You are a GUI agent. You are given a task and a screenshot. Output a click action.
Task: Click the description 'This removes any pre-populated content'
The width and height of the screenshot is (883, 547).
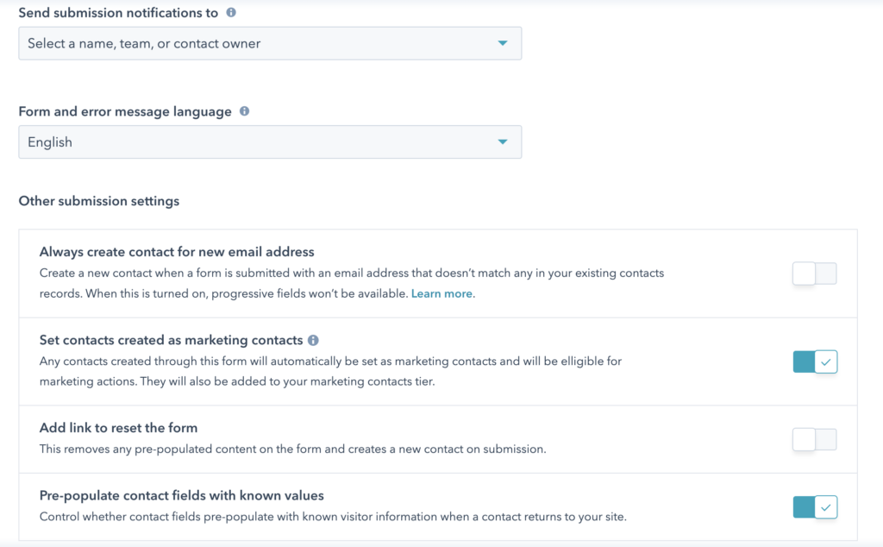pos(293,449)
